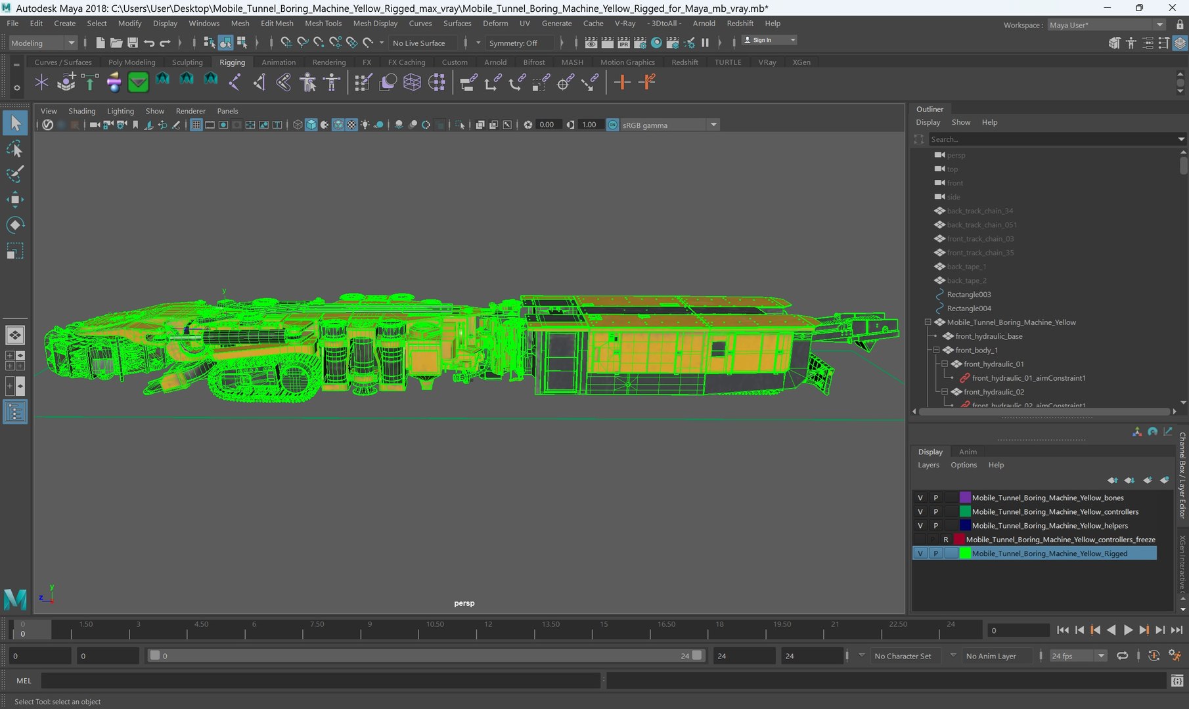The image size is (1189, 709).
Task: Click the Outliner search field
Action: click(x=1052, y=139)
